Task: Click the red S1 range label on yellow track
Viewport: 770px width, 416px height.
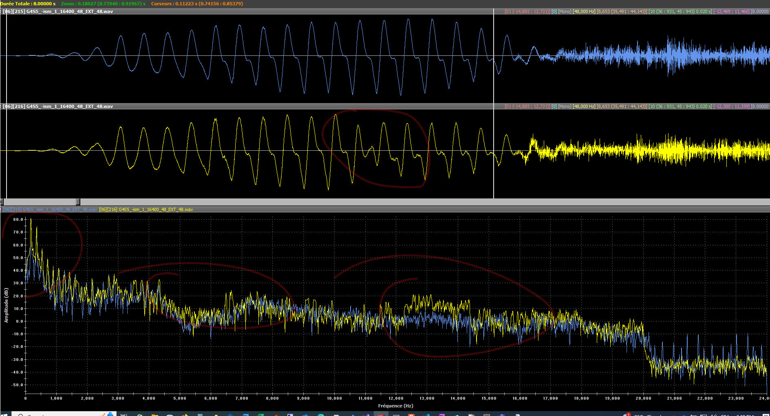Action: click(527, 106)
